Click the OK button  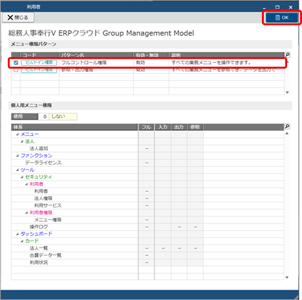pyautogui.click(x=282, y=17)
